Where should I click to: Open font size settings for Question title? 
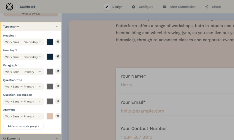point(58,86)
